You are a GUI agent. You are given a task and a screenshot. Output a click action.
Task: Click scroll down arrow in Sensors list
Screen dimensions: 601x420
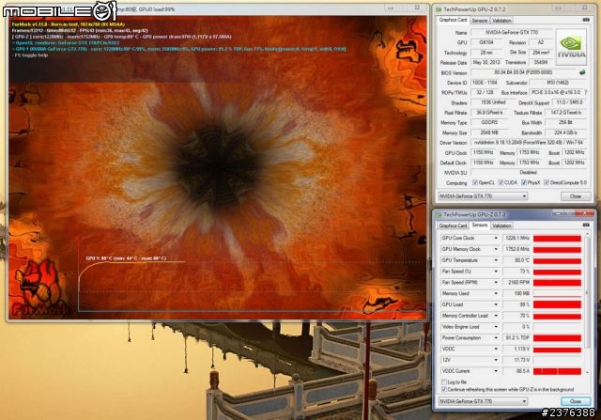[x=587, y=372]
